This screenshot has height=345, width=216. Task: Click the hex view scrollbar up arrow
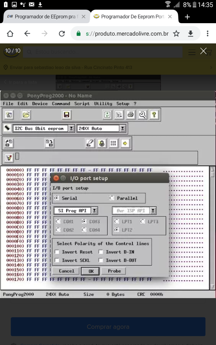click(212, 169)
